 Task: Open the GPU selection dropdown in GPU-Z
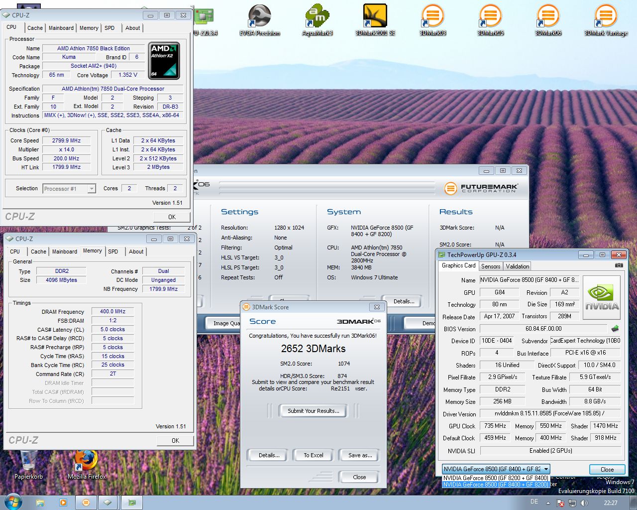tap(496, 469)
